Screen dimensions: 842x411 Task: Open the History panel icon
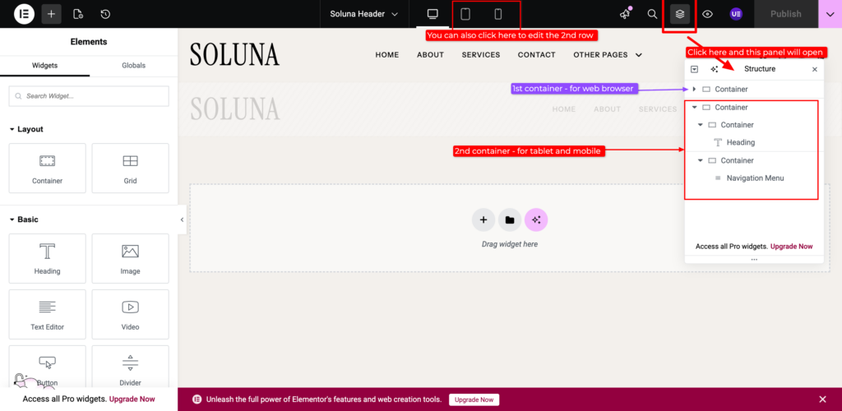coord(105,14)
